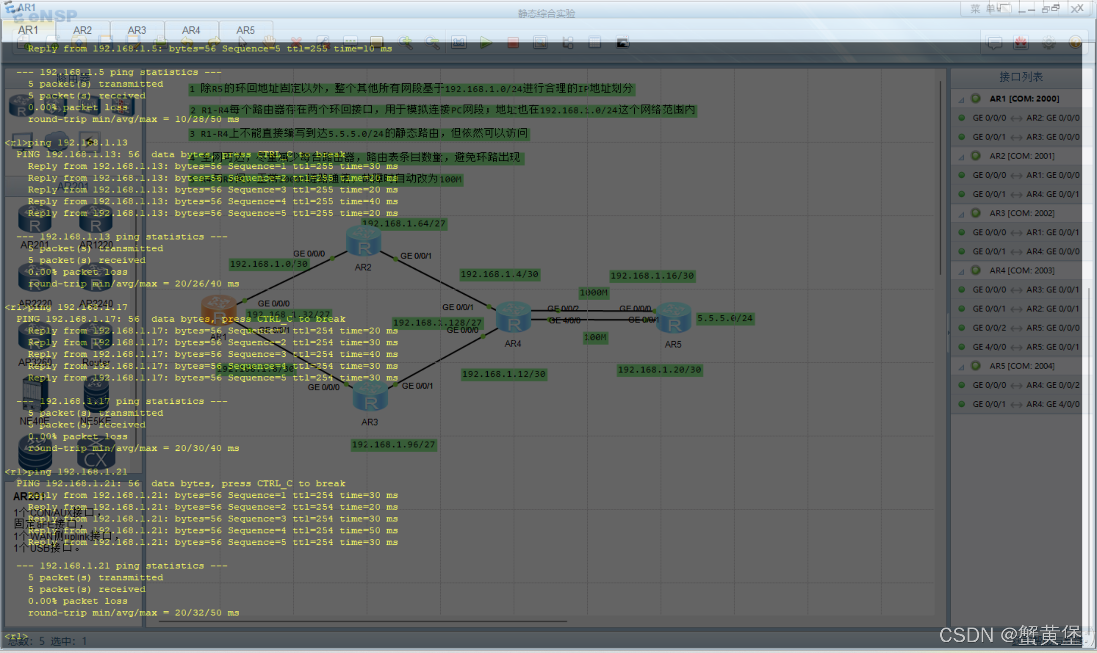1097x653 pixels.
Task: Click the zoom in magnifier icon
Action: pyautogui.click(x=405, y=43)
